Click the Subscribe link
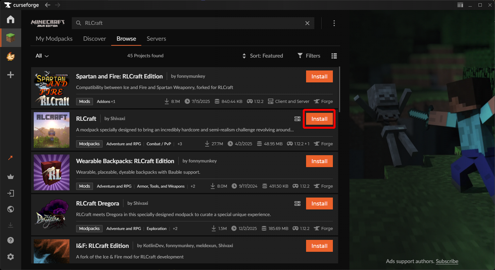The height and width of the screenshot is (270, 495). point(446,261)
